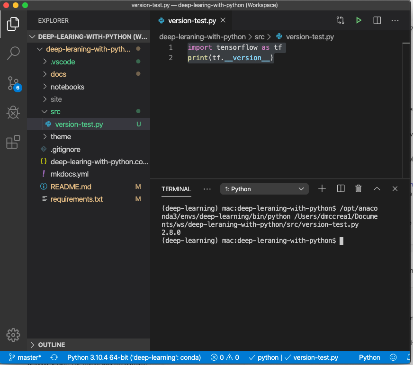Select Python 3.10.4 interpreter in status bar
413x365 pixels.
point(134,357)
